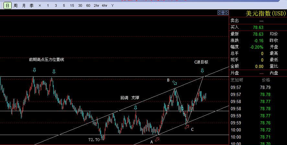
Task: Click the 最低 low price label
Action: coord(274,60)
